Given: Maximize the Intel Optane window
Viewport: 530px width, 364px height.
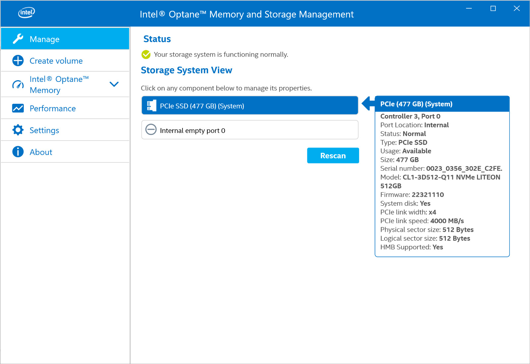Looking at the screenshot, I should [x=493, y=9].
